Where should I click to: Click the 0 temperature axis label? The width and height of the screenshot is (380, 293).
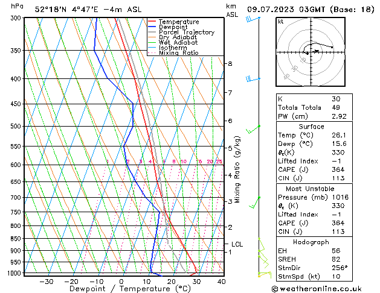[x=121, y=282]
